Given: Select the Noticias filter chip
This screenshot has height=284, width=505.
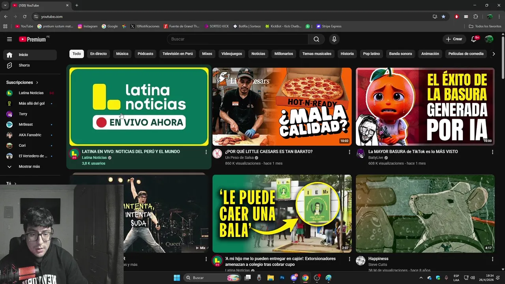Looking at the screenshot, I should (x=258, y=54).
